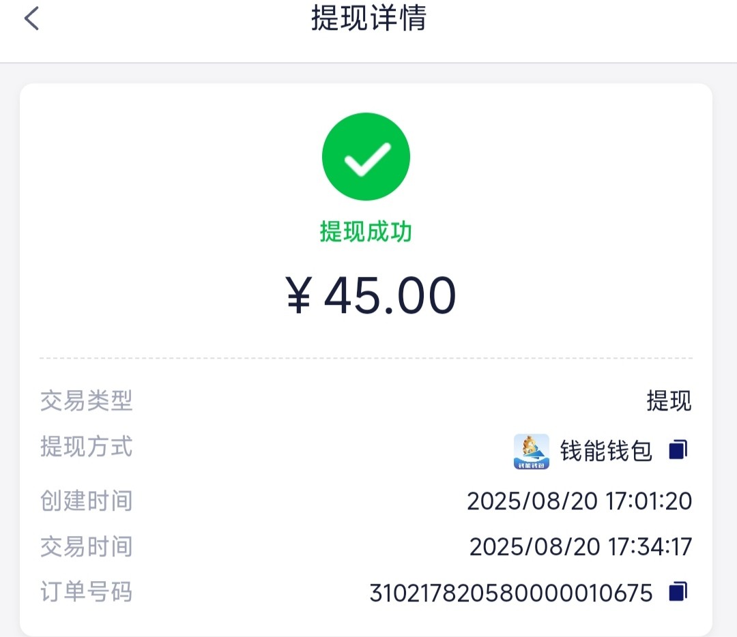
Task: Tap the 钱能钱包 wallet logo
Action: 531,451
